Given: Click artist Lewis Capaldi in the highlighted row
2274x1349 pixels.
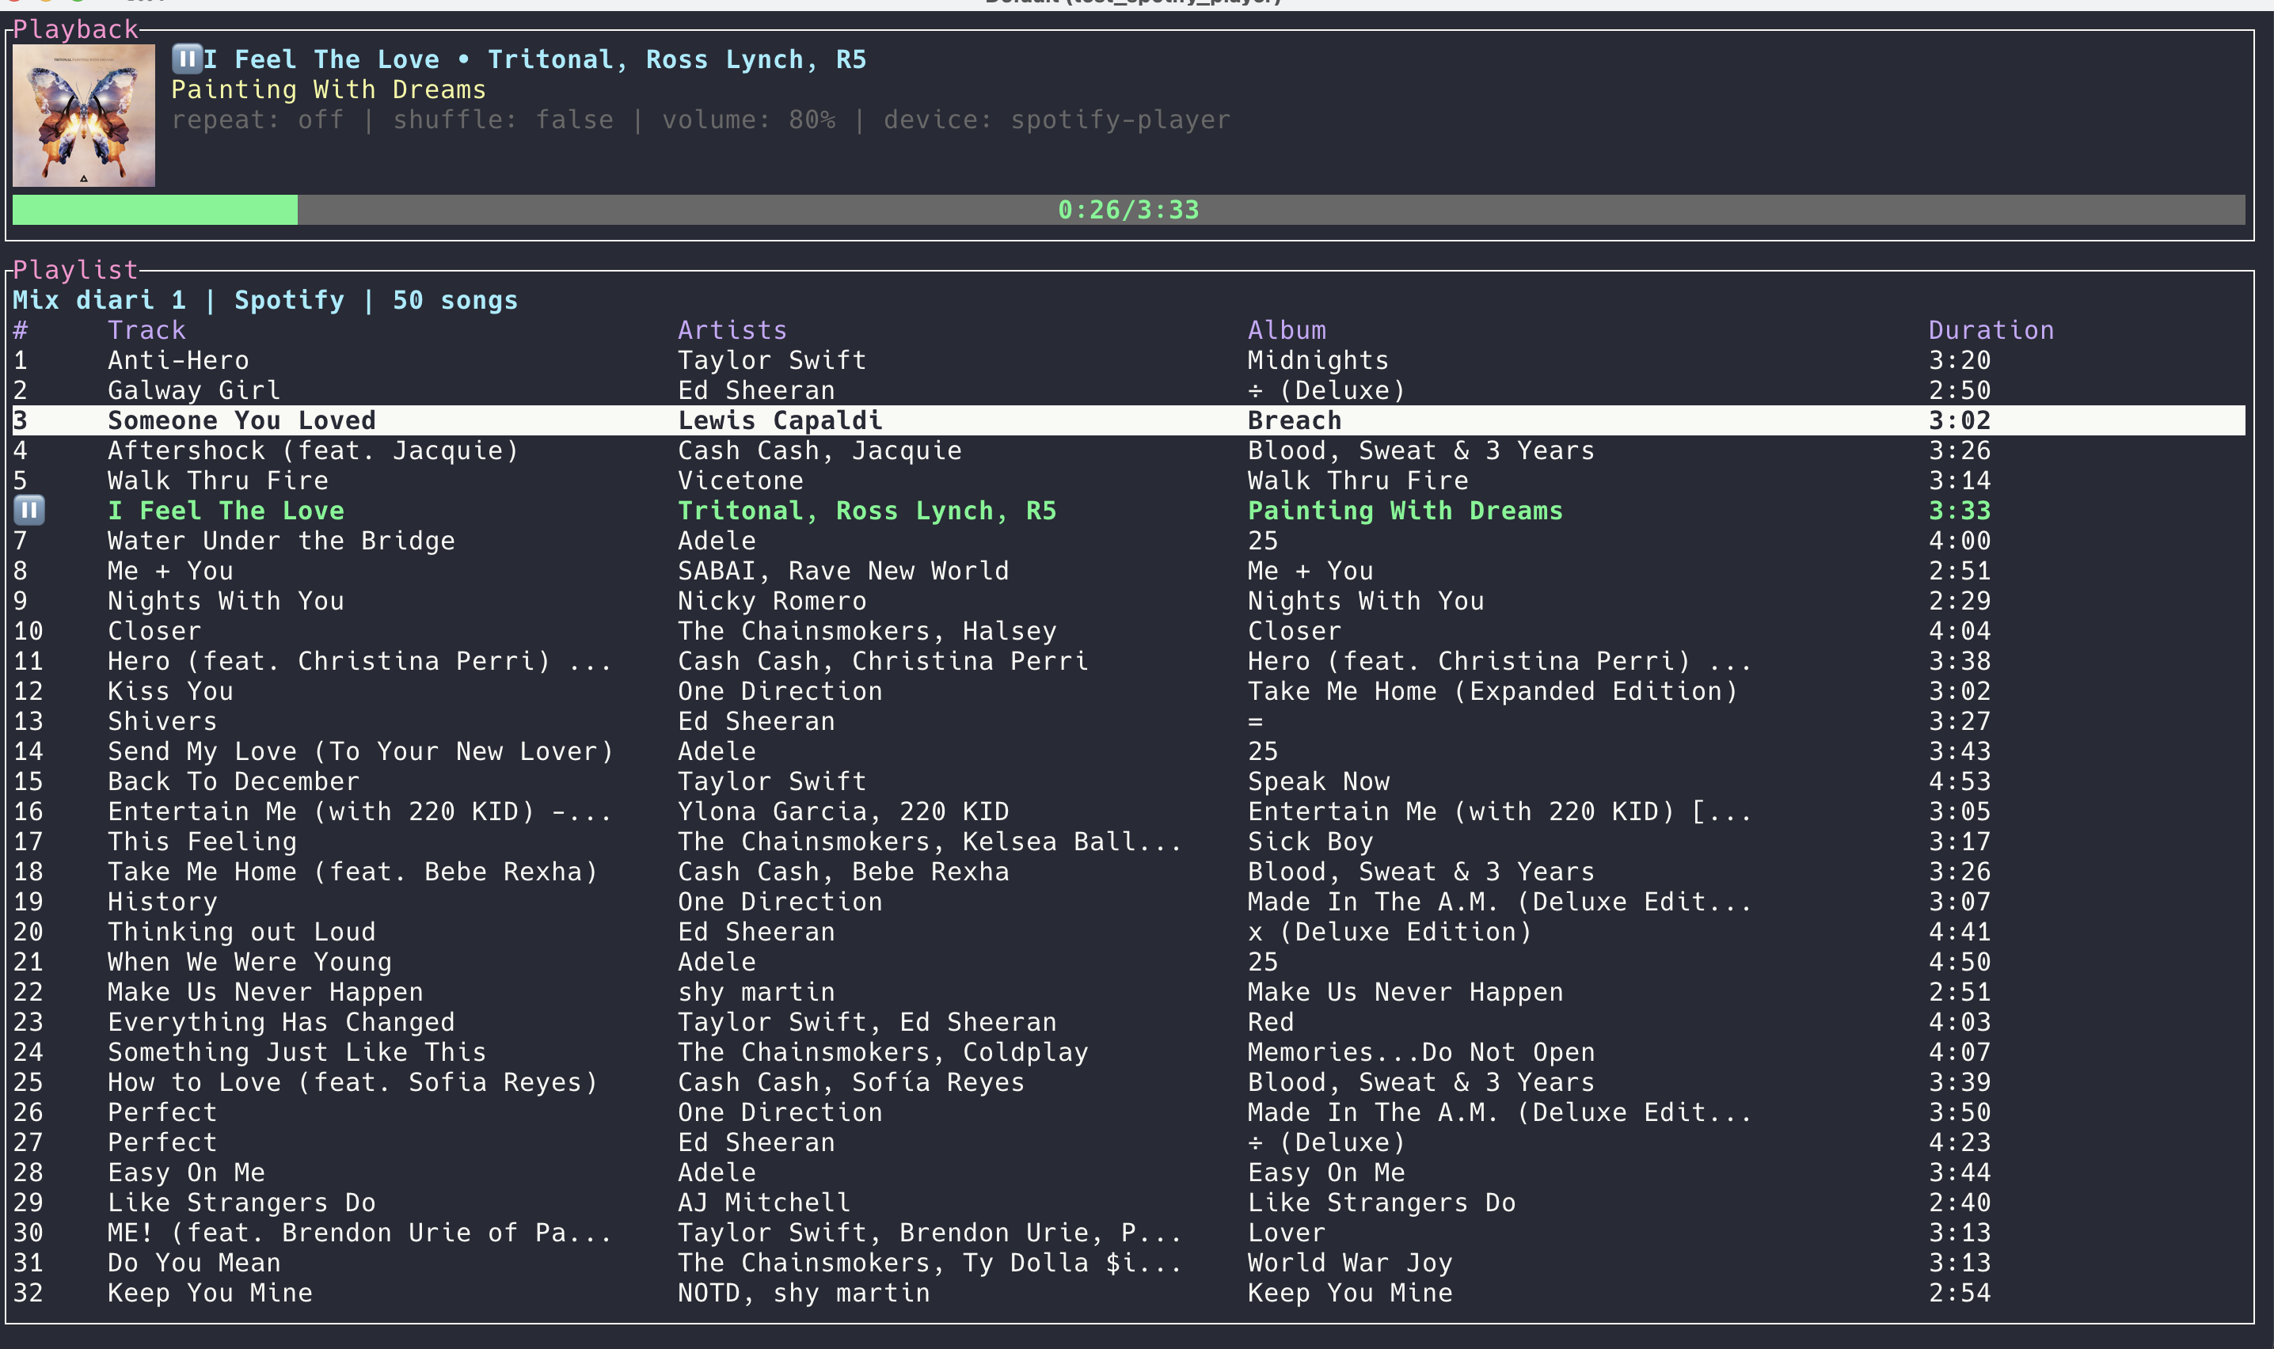Looking at the screenshot, I should pos(780,420).
